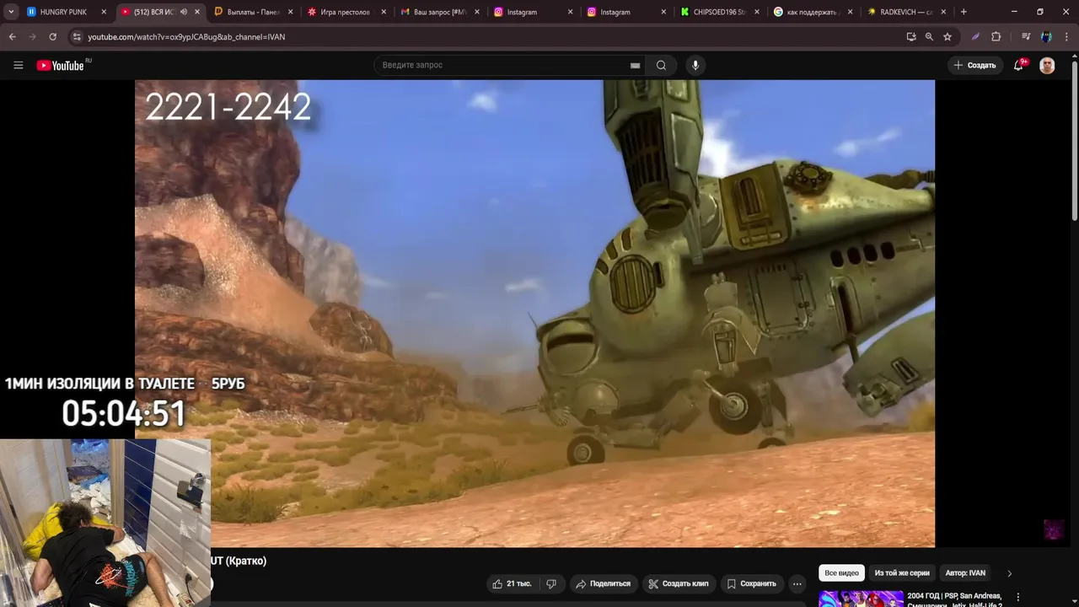Dislike the video
1079x607 pixels.
tap(551, 583)
